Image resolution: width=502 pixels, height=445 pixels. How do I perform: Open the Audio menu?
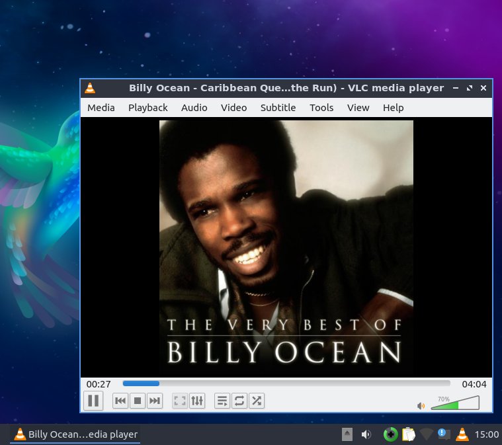click(194, 108)
